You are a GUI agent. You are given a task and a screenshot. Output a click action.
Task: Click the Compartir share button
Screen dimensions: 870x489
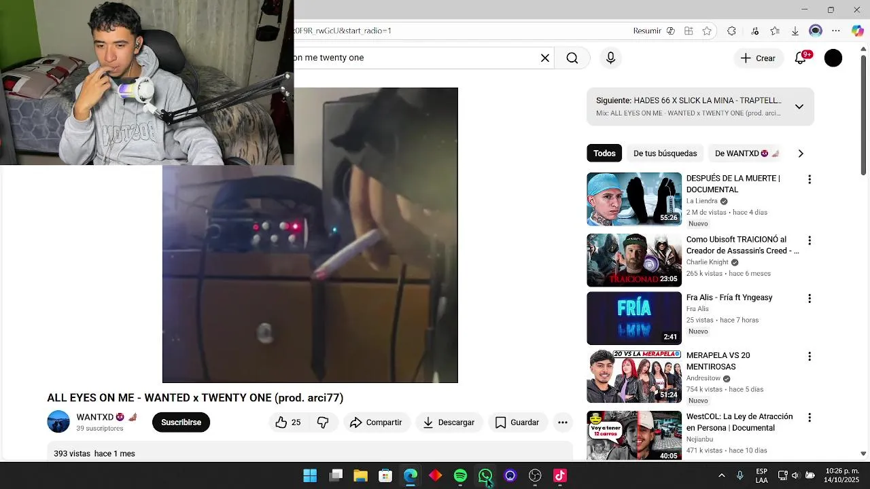coord(376,422)
